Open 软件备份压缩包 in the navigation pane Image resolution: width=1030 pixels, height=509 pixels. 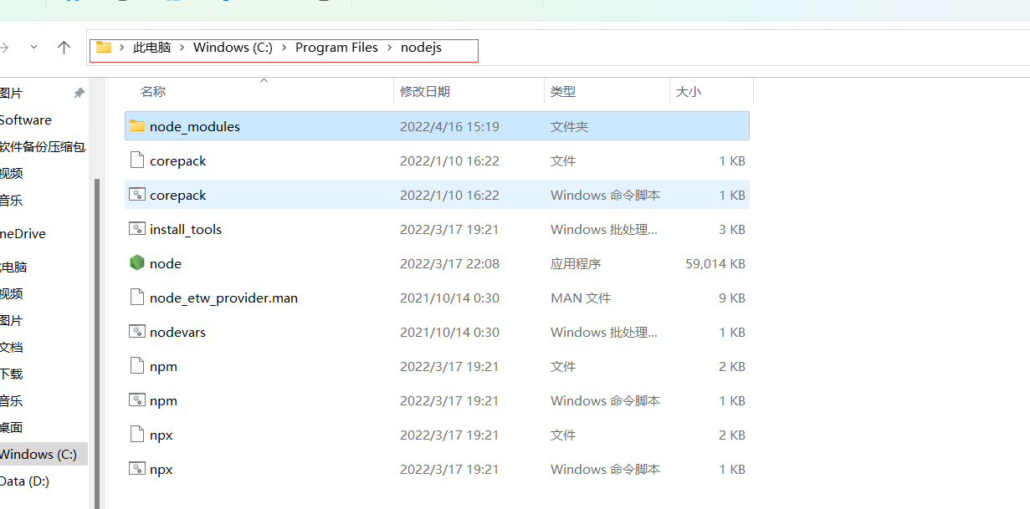(x=42, y=146)
